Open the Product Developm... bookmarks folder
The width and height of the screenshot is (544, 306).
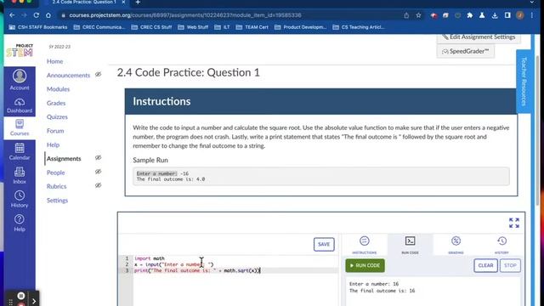click(x=300, y=27)
